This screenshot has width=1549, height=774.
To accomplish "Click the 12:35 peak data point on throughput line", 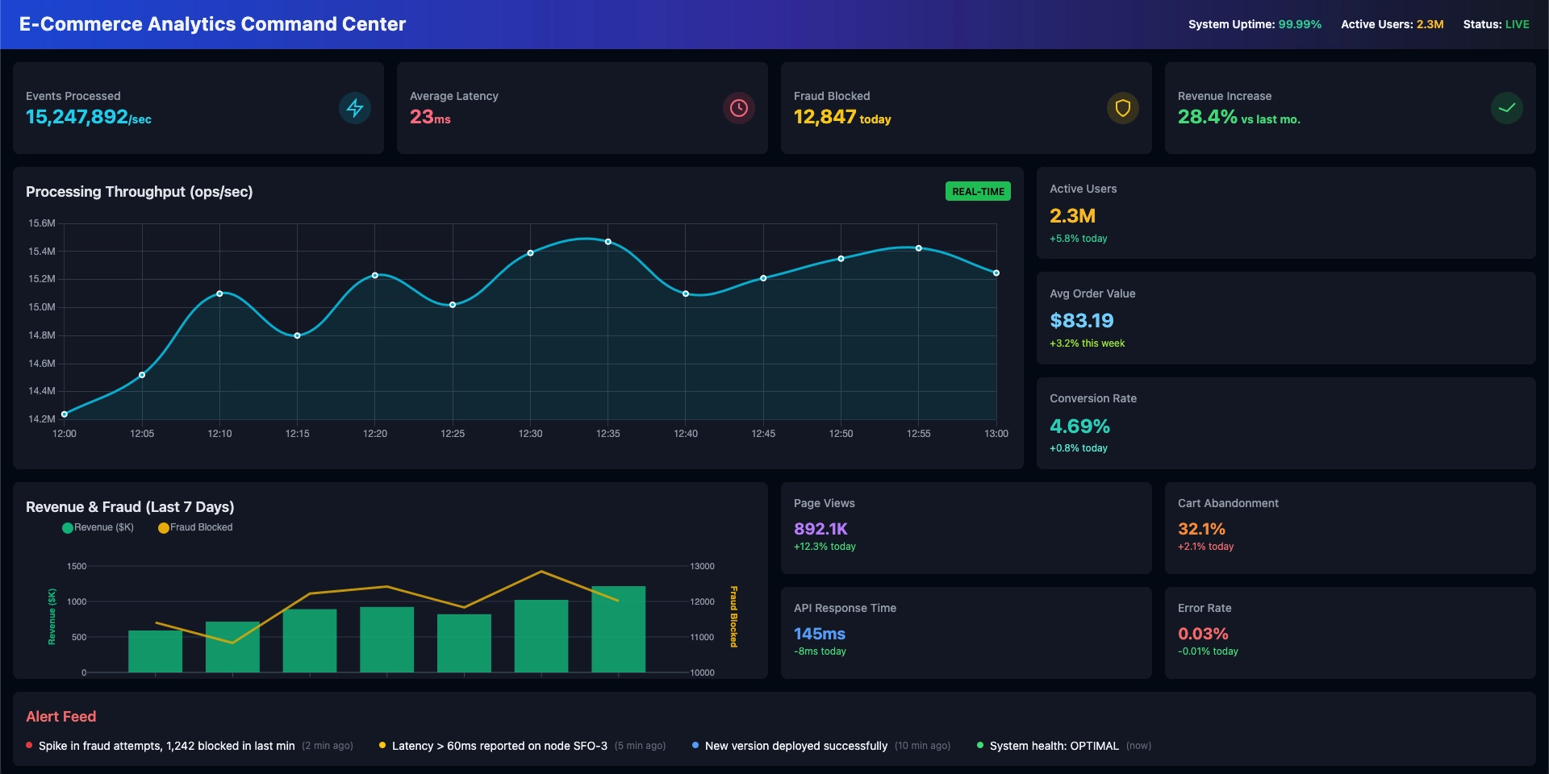I will [x=607, y=239].
